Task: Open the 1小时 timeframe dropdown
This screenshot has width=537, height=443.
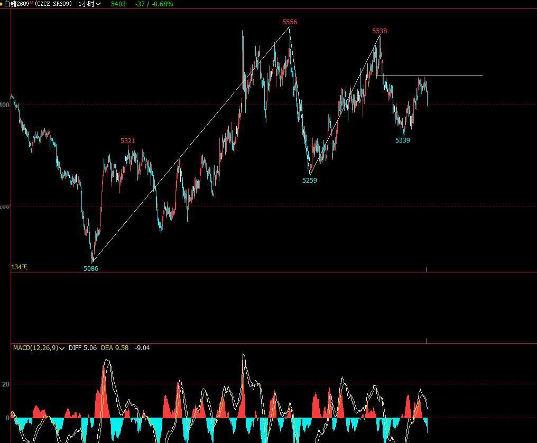Action: (x=90, y=4)
